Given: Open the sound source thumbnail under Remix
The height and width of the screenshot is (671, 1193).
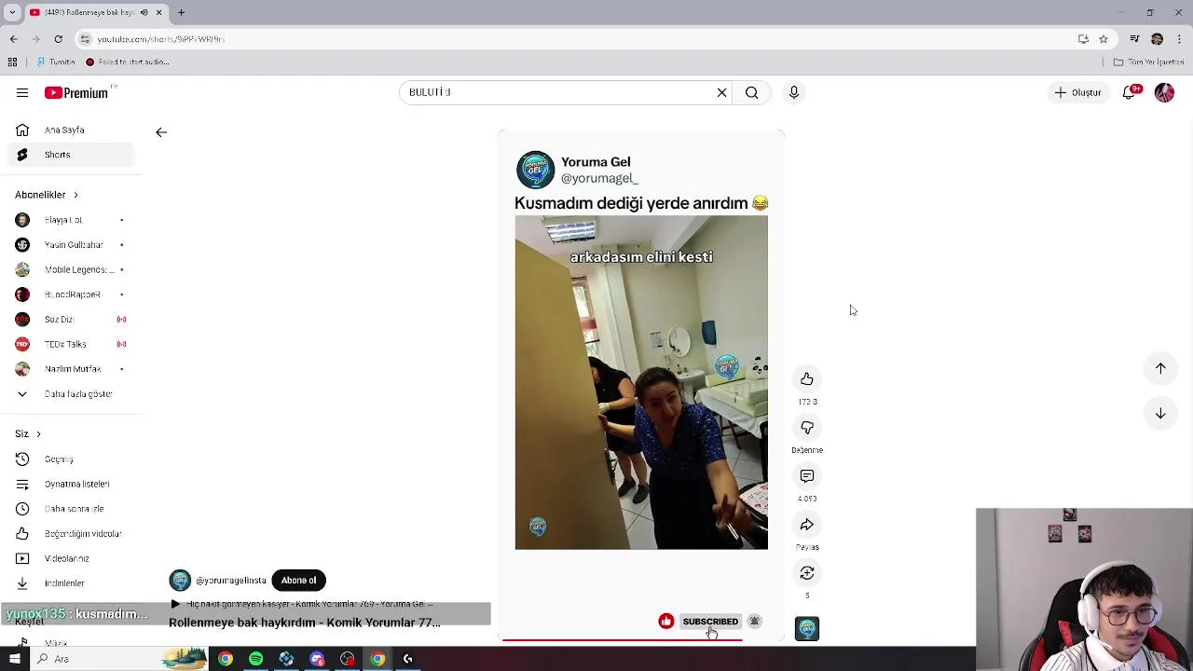Looking at the screenshot, I should pyautogui.click(x=807, y=628).
